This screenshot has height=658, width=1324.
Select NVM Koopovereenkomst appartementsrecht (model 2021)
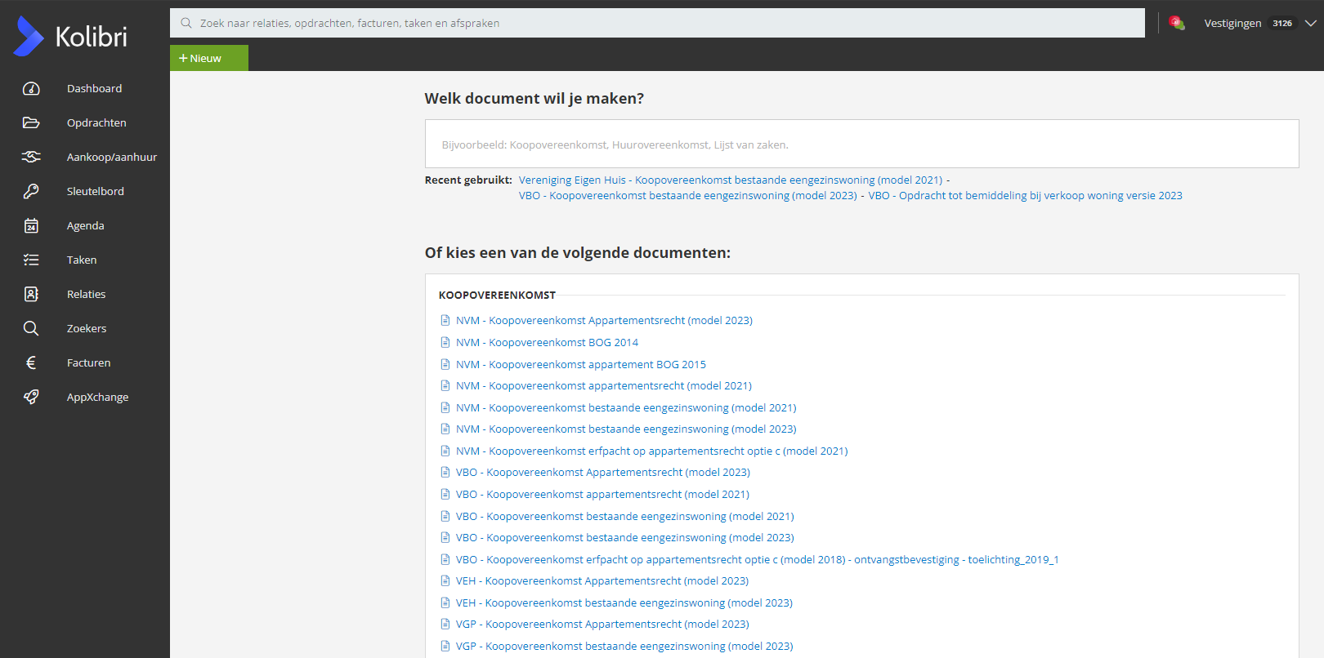click(604, 385)
